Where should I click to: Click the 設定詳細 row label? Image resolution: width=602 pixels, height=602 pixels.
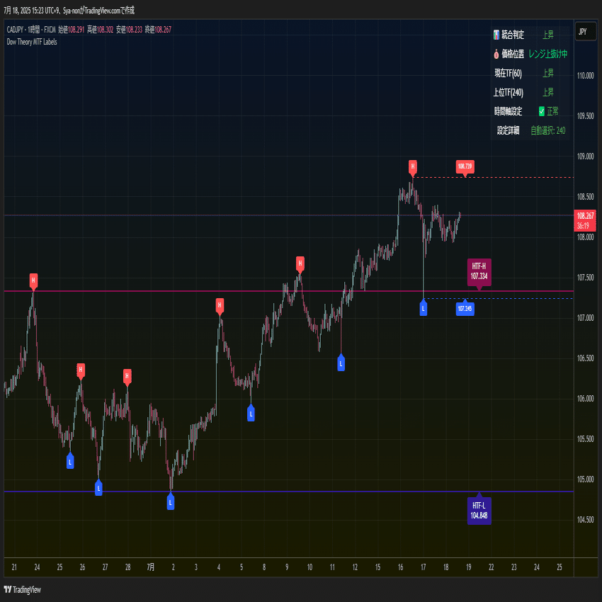pyautogui.click(x=509, y=130)
